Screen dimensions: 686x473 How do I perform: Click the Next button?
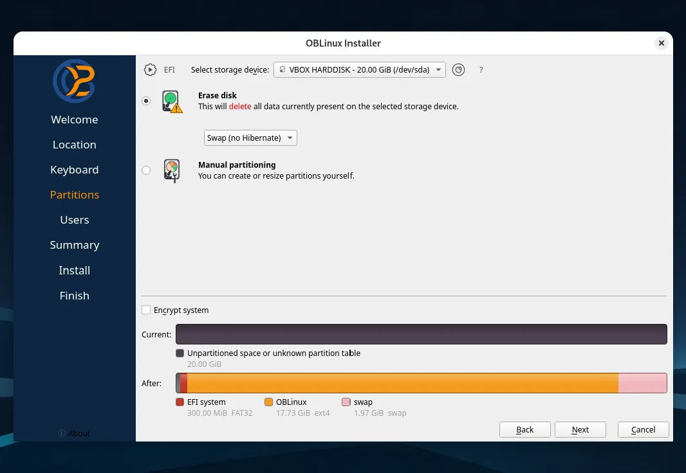click(580, 430)
